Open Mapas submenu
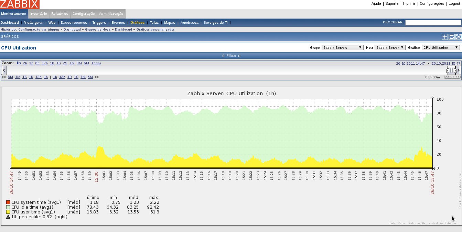The image size is (462, 232). click(x=170, y=23)
